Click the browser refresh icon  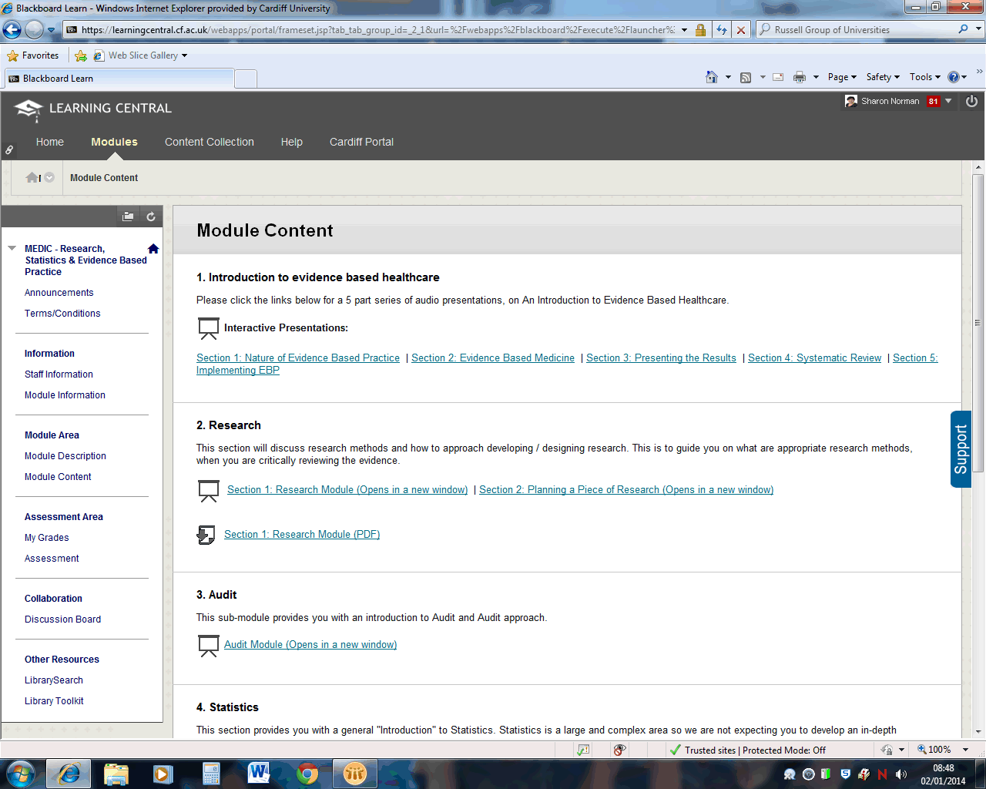click(722, 30)
